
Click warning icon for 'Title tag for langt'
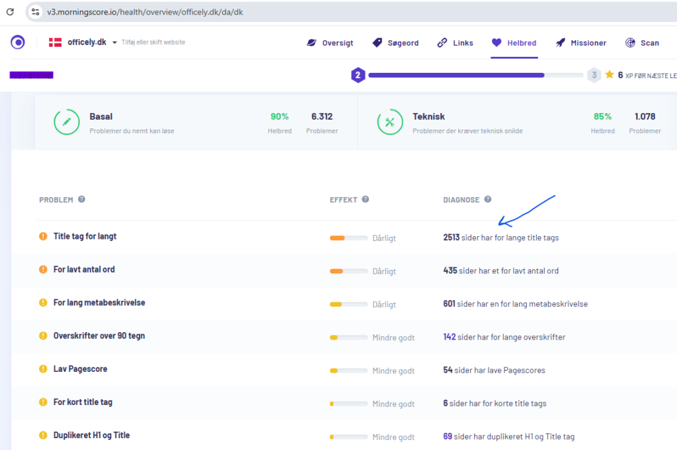tap(43, 236)
